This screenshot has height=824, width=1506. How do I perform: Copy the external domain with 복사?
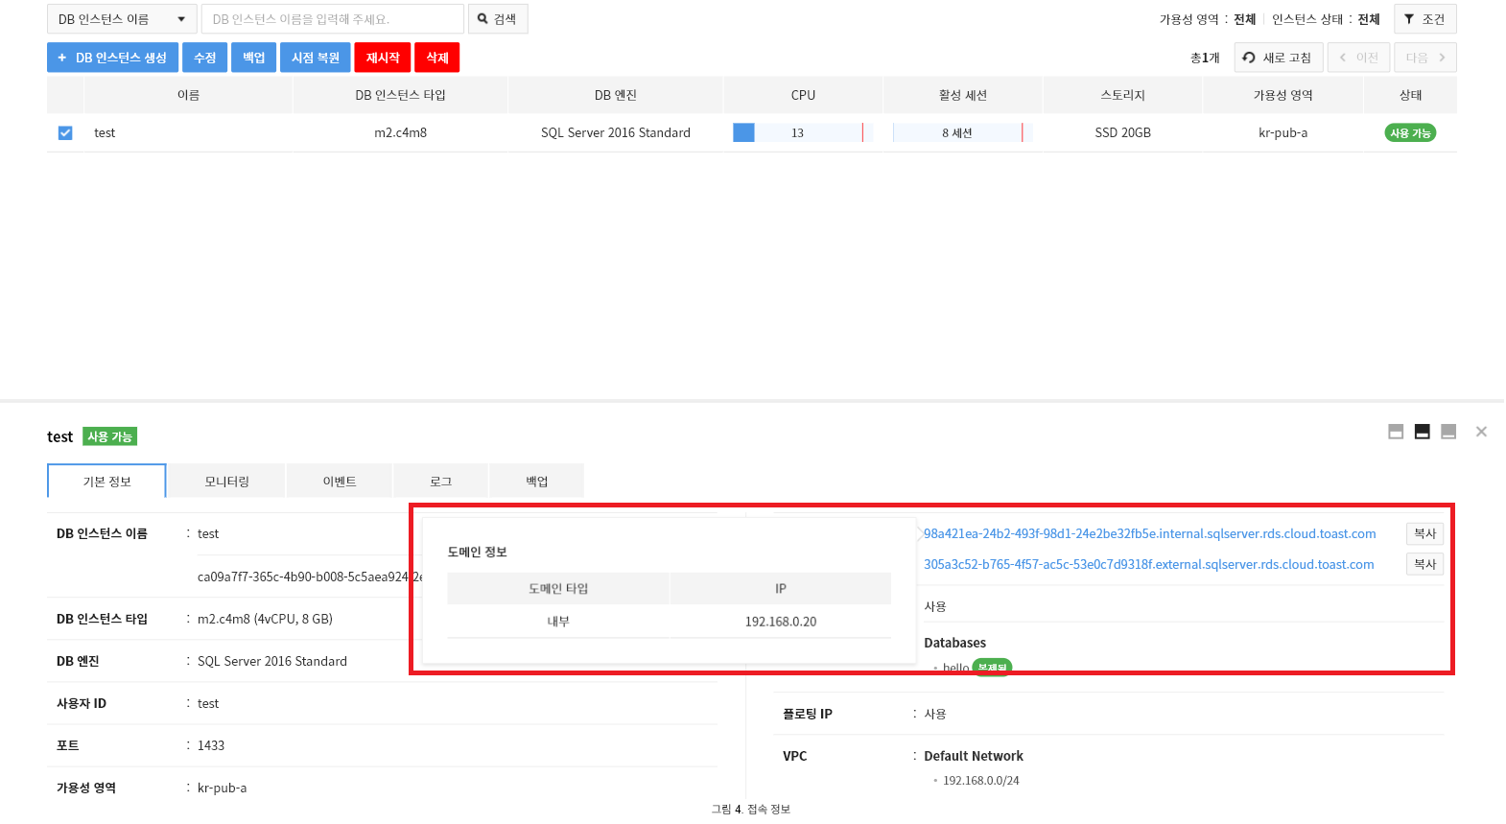[1425, 564]
